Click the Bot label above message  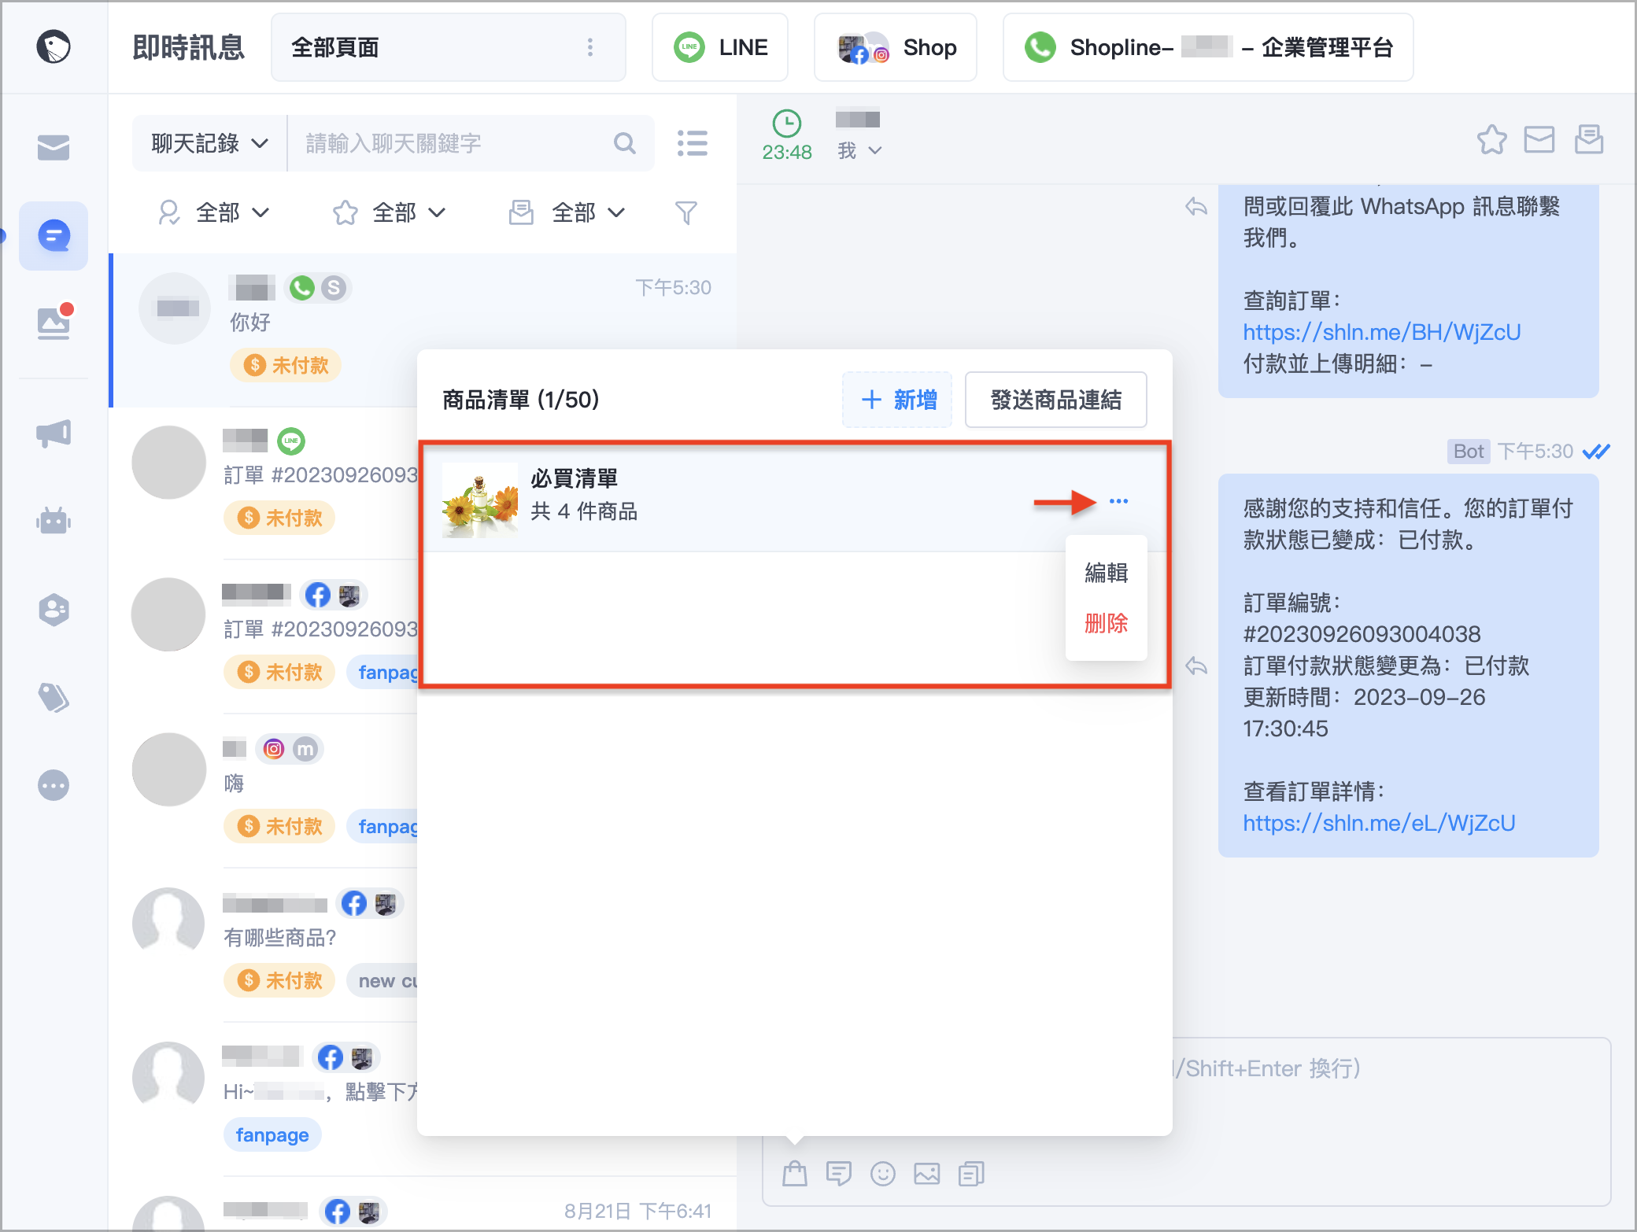coord(1468,451)
